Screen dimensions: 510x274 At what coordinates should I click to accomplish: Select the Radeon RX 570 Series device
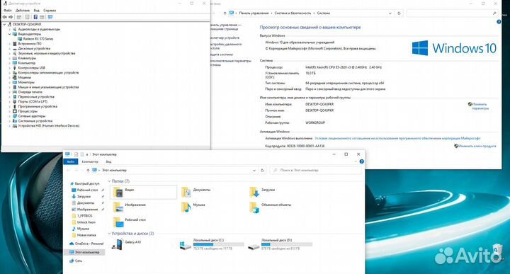38,39
